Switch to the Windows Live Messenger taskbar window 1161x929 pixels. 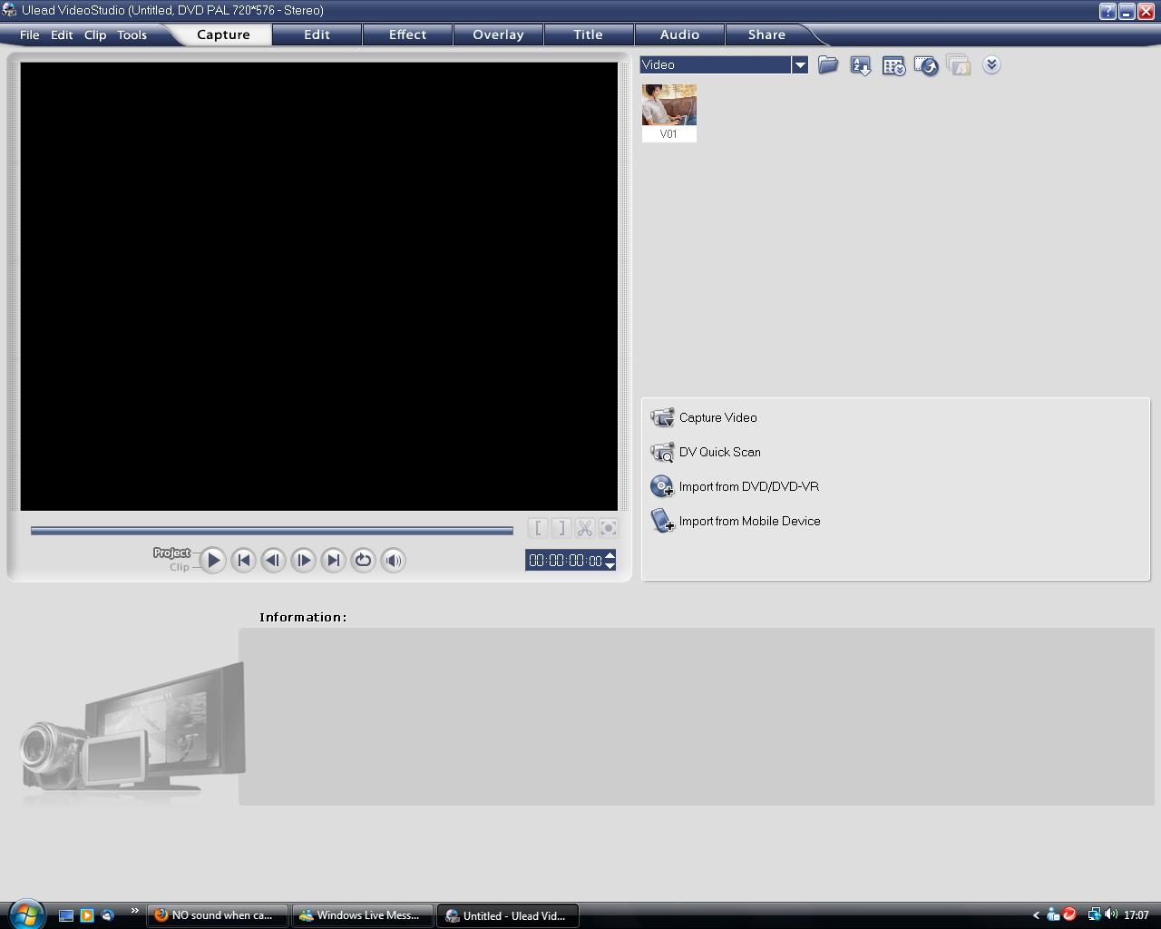pyautogui.click(x=363, y=915)
